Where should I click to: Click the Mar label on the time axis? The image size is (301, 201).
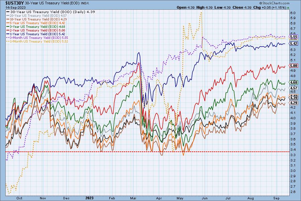click(133, 198)
